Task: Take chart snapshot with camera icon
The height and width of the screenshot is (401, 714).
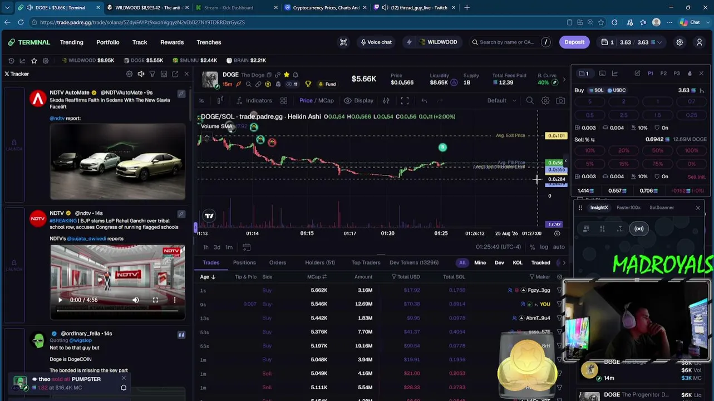Action: coord(560,101)
